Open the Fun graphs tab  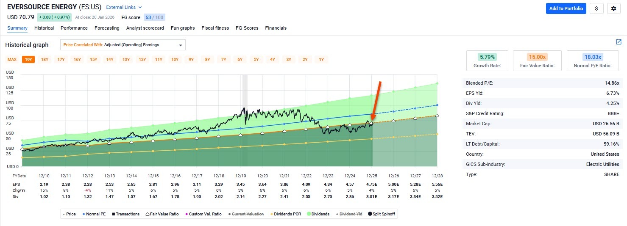[183, 28]
